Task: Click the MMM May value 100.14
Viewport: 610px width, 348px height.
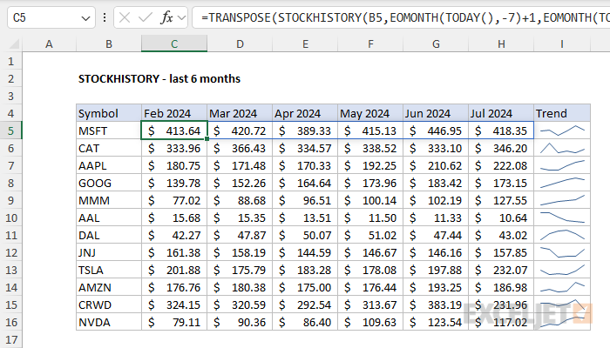Action: (370, 200)
